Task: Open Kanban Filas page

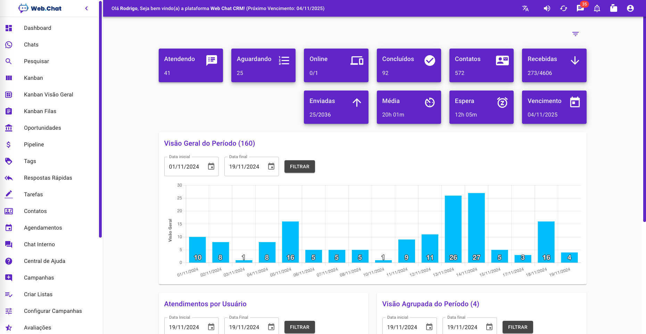Action: pyautogui.click(x=49, y=111)
